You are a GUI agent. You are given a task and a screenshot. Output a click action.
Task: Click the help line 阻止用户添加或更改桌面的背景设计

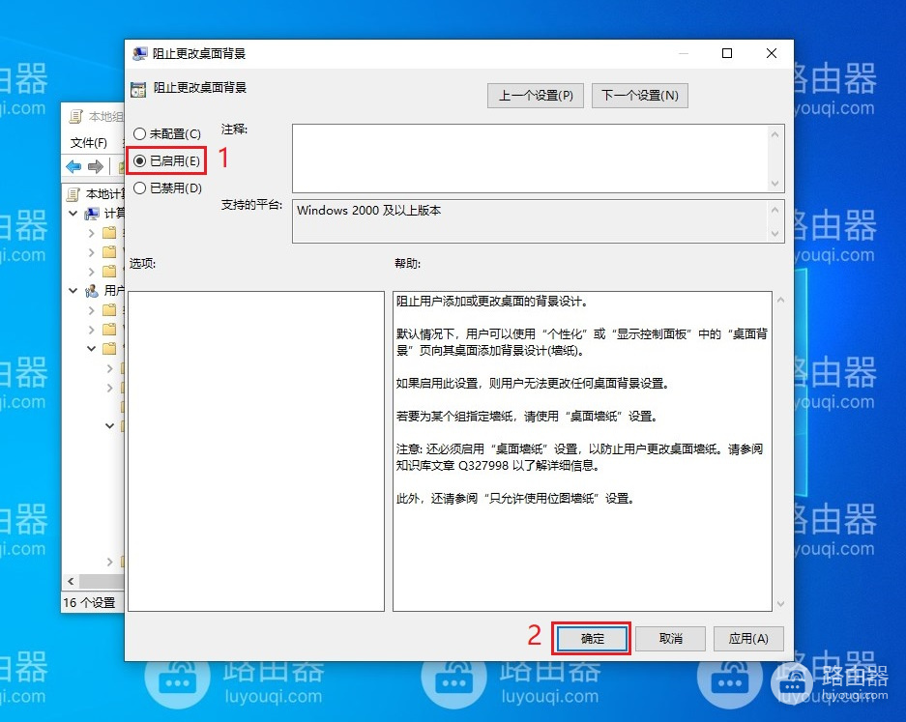point(492,302)
